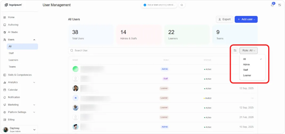Click the Home sidebar icon
This screenshot has height=134, width=285.
click(5, 18)
